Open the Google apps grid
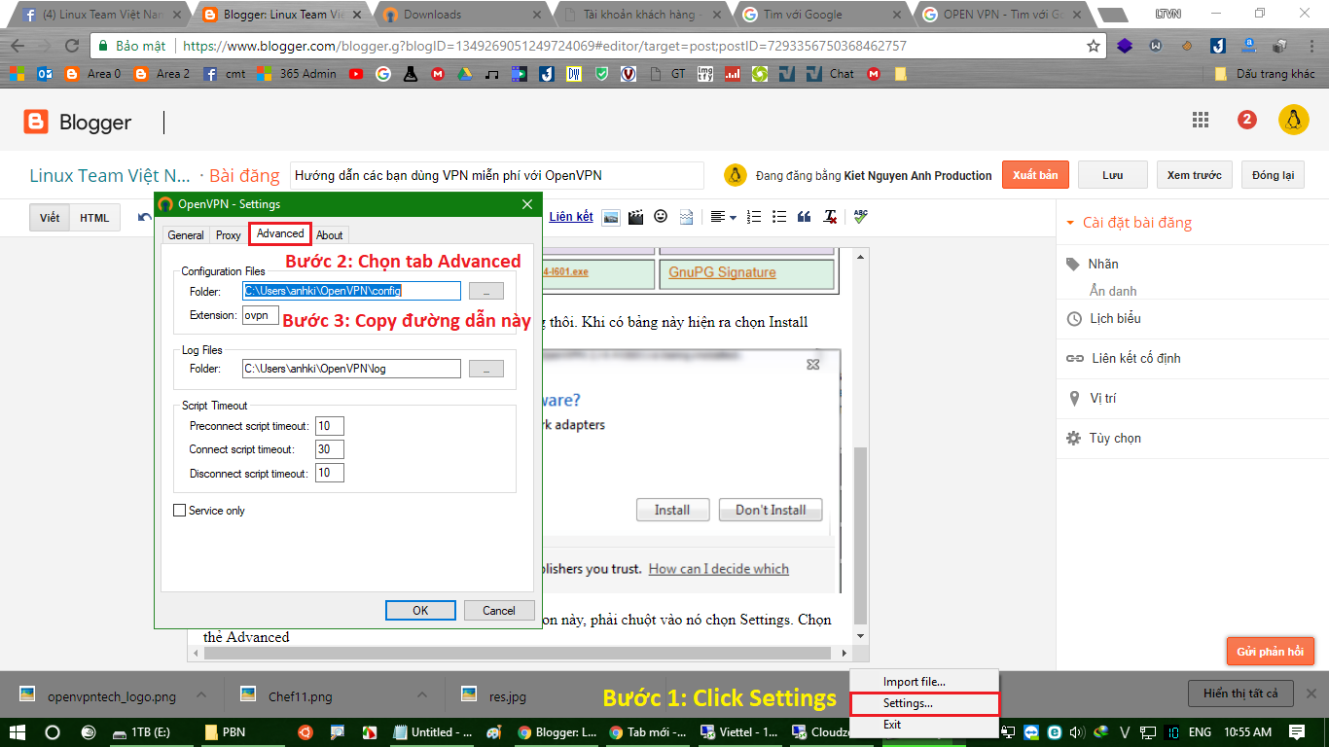The width and height of the screenshot is (1329, 747). coord(1201,120)
